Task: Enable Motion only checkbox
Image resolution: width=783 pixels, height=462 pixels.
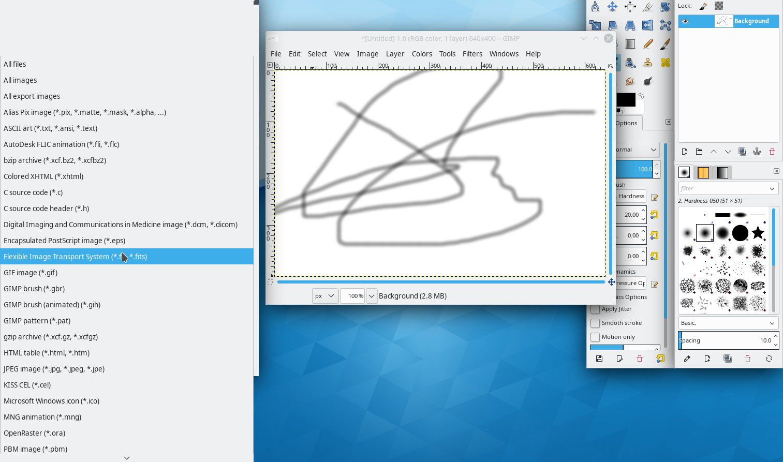Action: coord(595,337)
